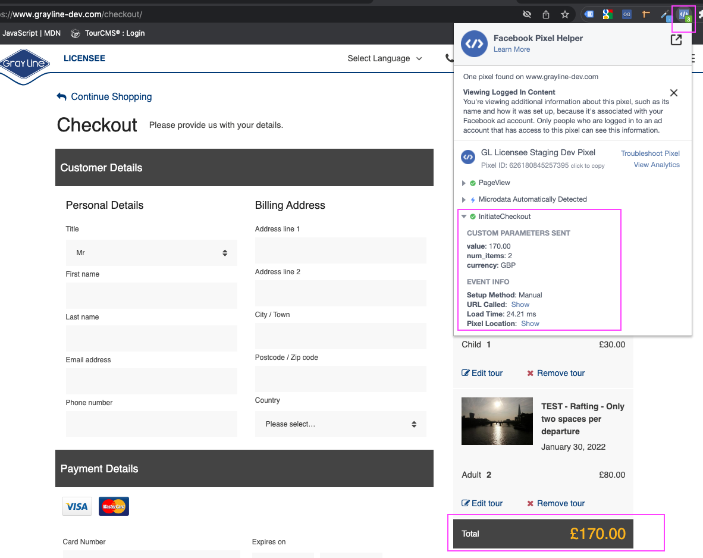Click the Child £30.00 price
This screenshot has height=558, width=703.
(612, 344)
